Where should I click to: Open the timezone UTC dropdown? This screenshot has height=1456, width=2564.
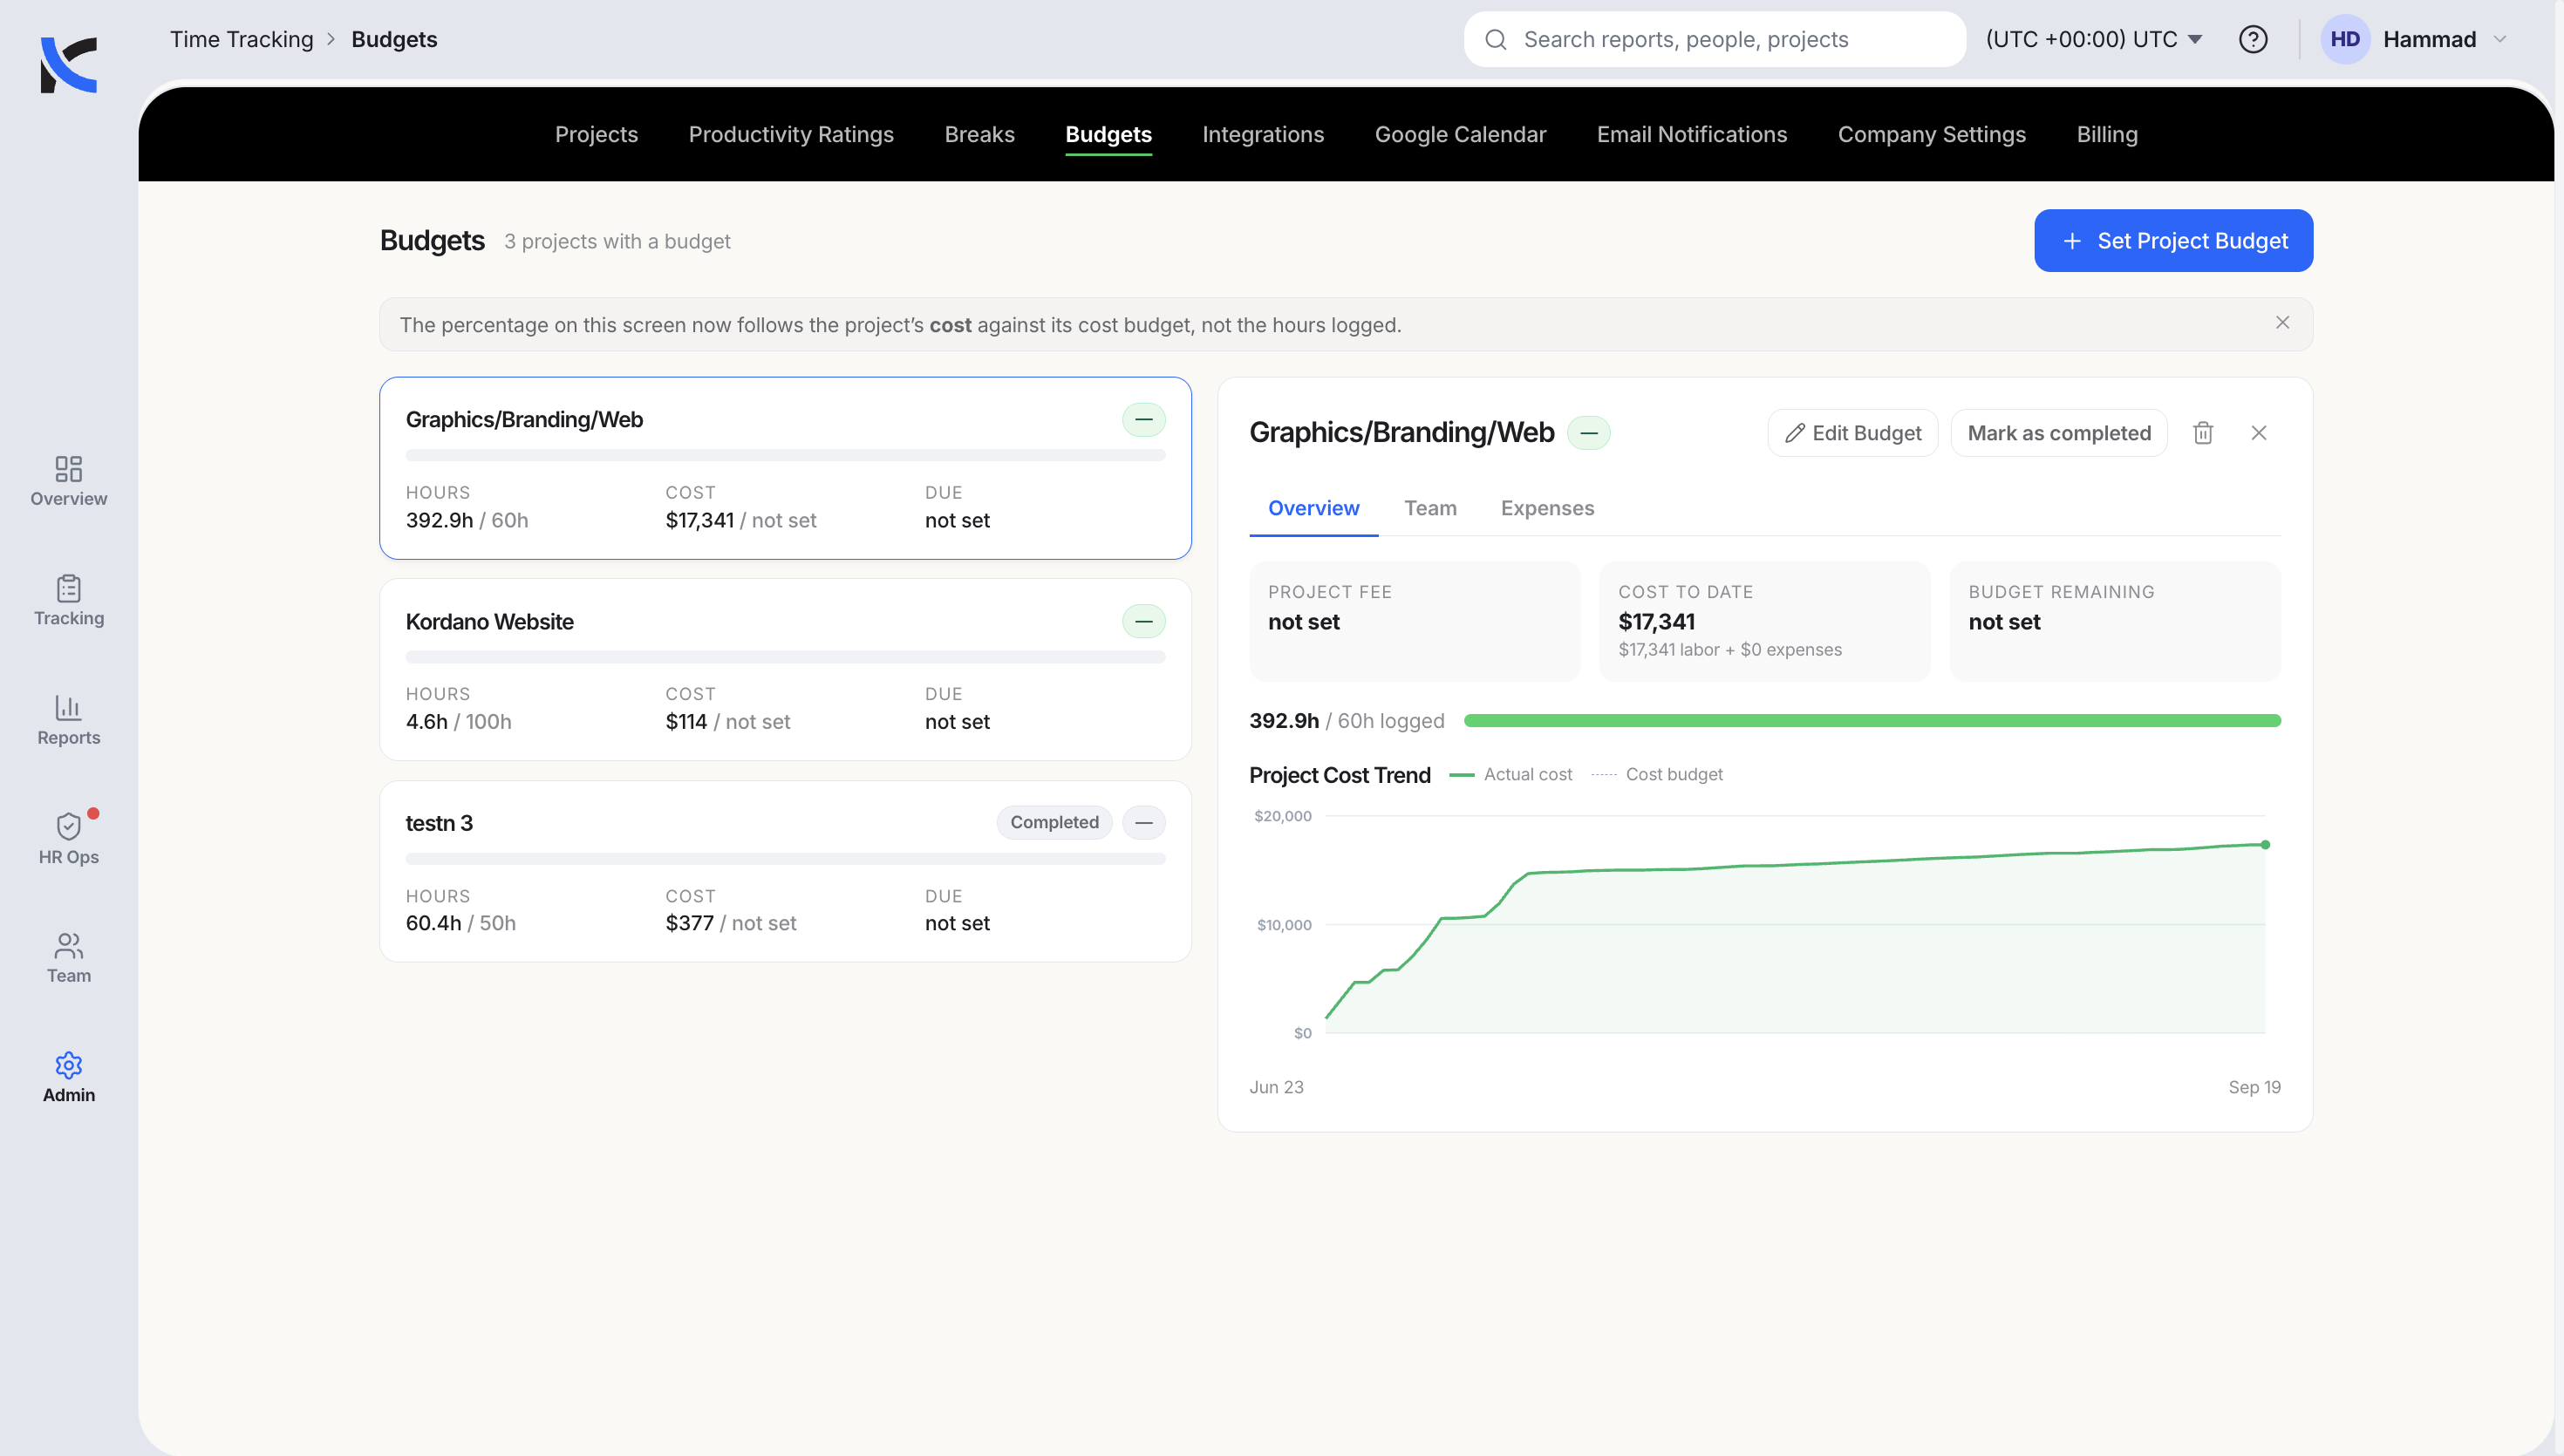2094,39
